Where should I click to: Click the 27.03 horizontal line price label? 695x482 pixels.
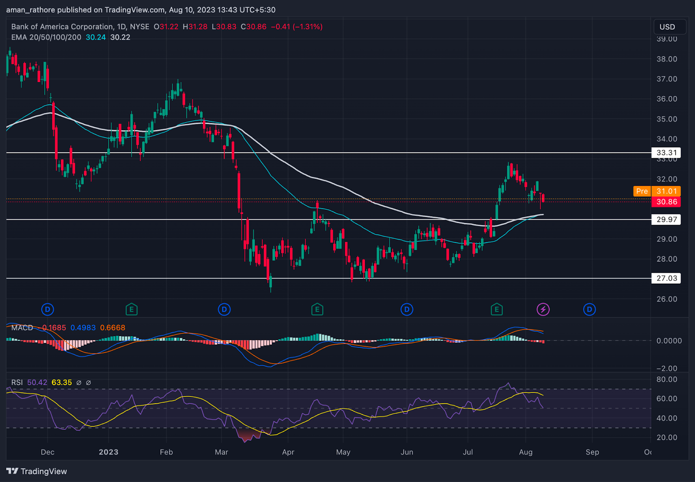[x=666, y=278]
